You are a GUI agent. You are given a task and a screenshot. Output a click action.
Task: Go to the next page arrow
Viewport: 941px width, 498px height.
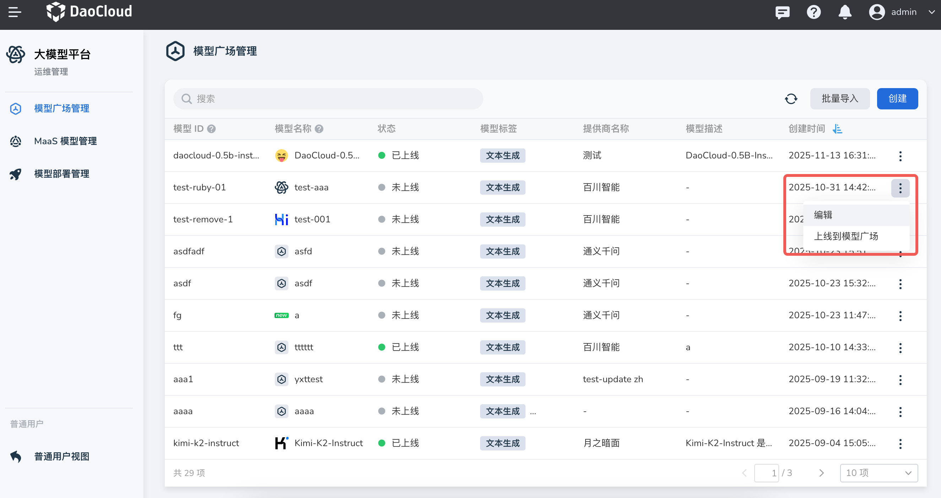tap(822, 473)
